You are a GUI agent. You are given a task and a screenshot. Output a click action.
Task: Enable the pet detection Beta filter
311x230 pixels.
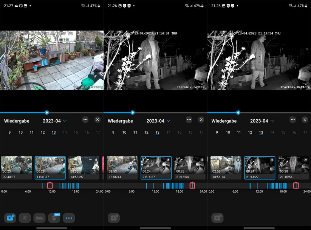tap(54, 218)
